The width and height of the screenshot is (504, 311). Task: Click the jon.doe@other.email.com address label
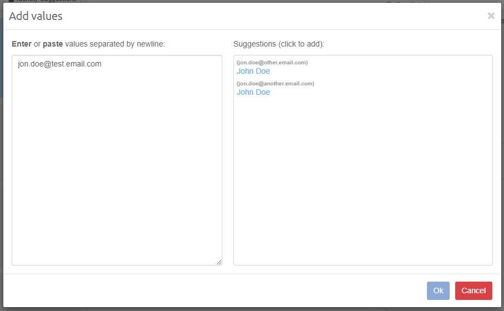[272, 62]
